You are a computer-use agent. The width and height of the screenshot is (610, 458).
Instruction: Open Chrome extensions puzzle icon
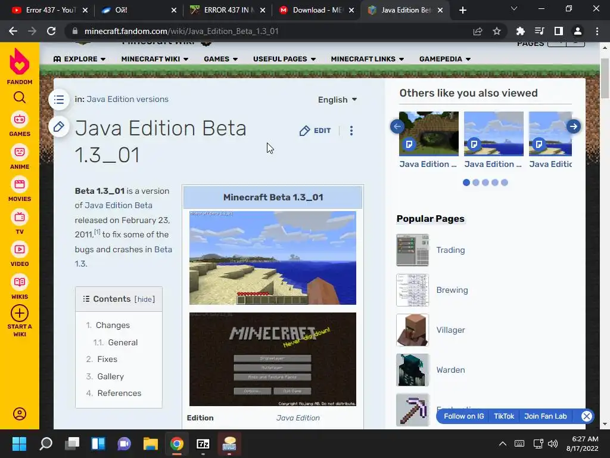pyautogui.click(x=520, y=31)
